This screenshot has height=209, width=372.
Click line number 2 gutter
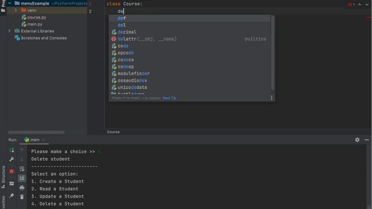[x=90, y=11]
